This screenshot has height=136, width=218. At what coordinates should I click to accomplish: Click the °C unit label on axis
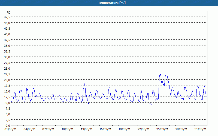(x=8, y=13)
